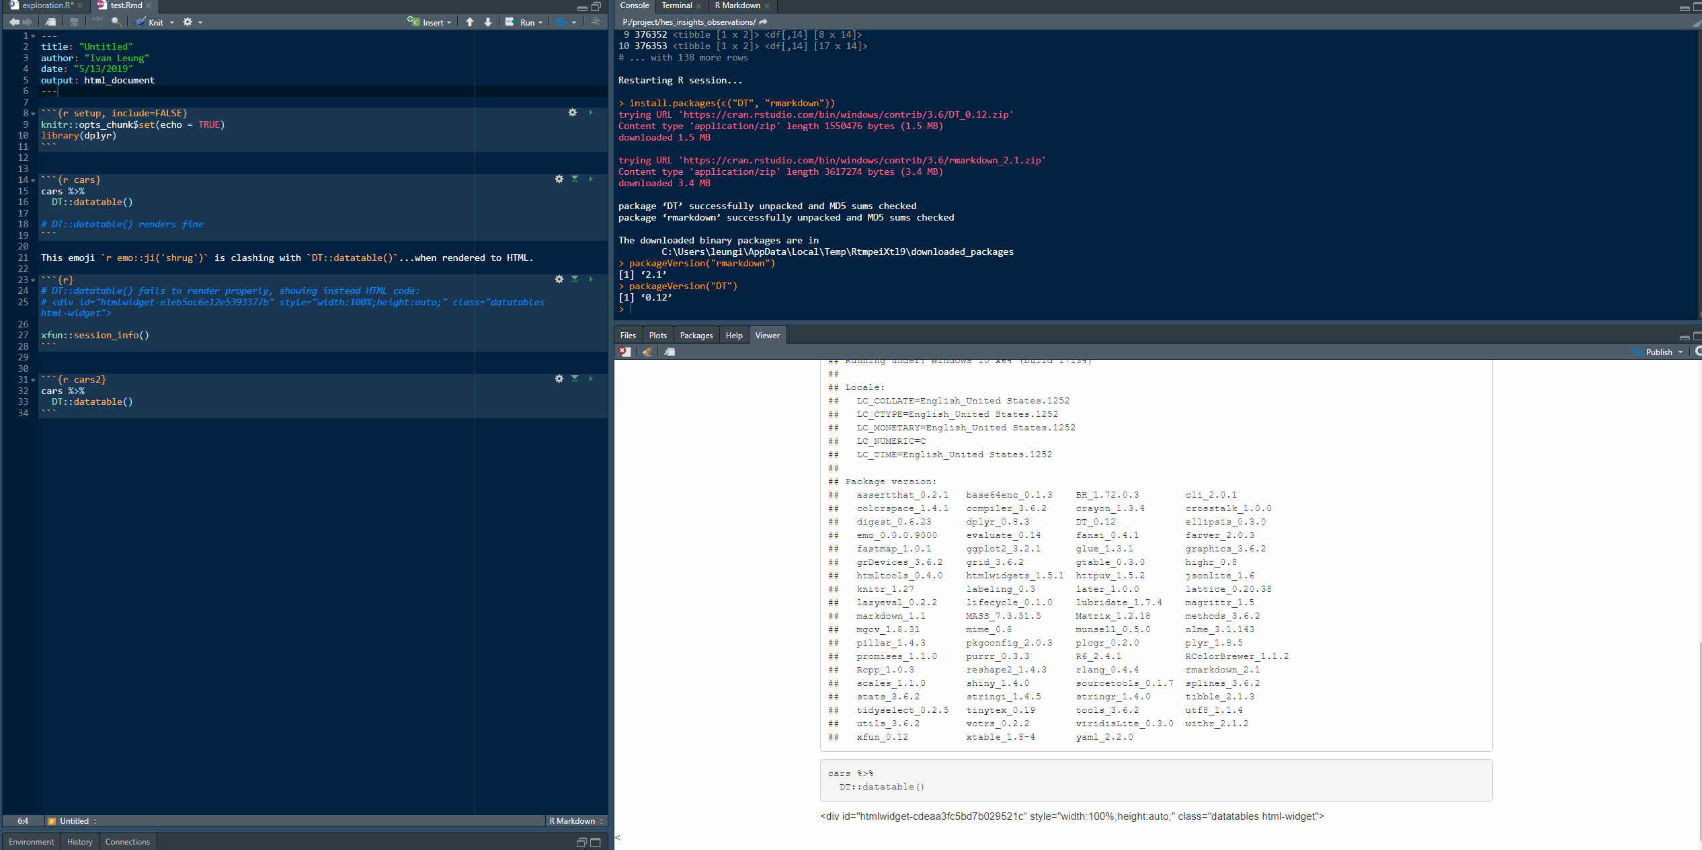Go back to previous source location
Image resolution: width=1702 pixels, height=850 pixels.
14,22
